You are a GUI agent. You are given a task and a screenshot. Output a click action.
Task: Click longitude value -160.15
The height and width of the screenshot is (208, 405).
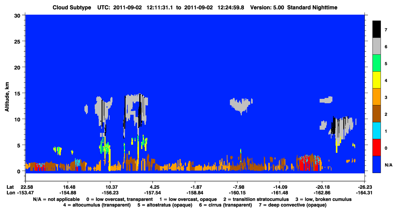(x=237, y=193)
